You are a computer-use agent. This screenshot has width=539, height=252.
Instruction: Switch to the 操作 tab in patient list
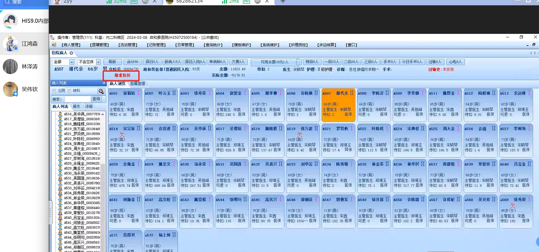pyautogui.click(x=76, y=106)
